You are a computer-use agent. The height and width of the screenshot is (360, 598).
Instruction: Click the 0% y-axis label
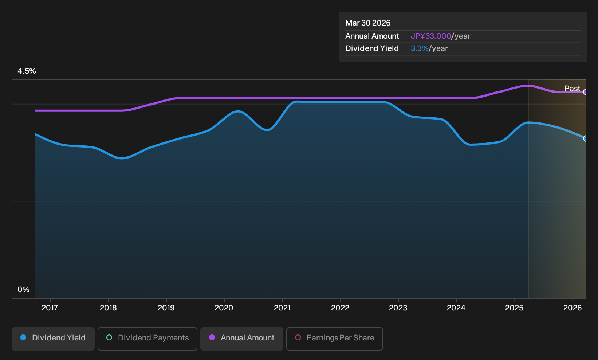(x=23, y=290)
